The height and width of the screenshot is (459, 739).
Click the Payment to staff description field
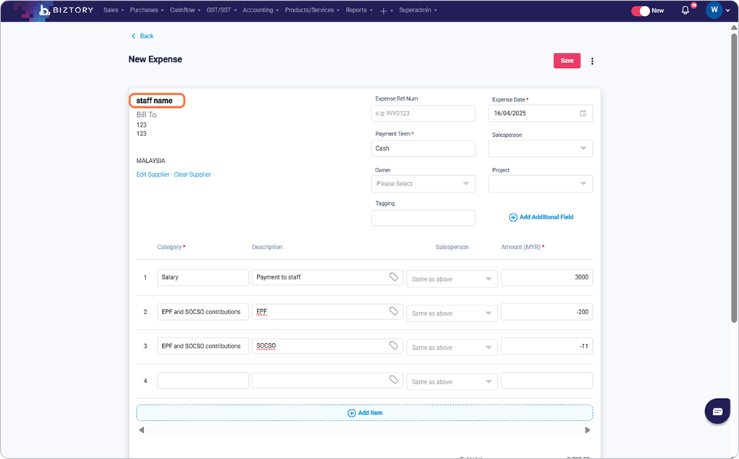tap(327, 277)
